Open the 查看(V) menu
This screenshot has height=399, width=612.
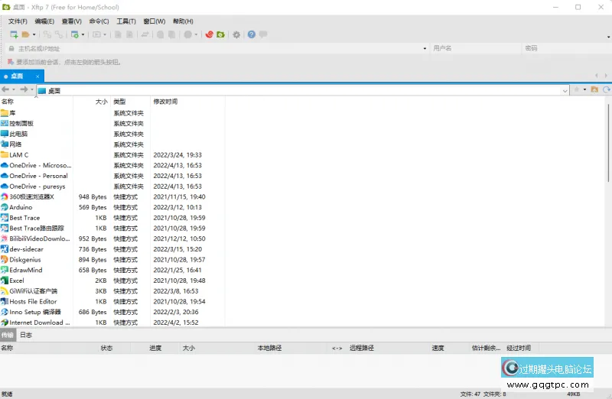point(71,21)
